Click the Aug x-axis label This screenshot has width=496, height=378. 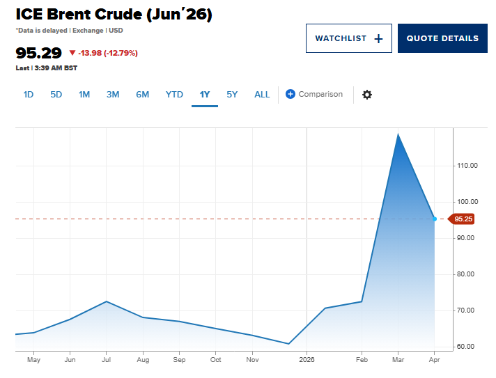[143, 360]
